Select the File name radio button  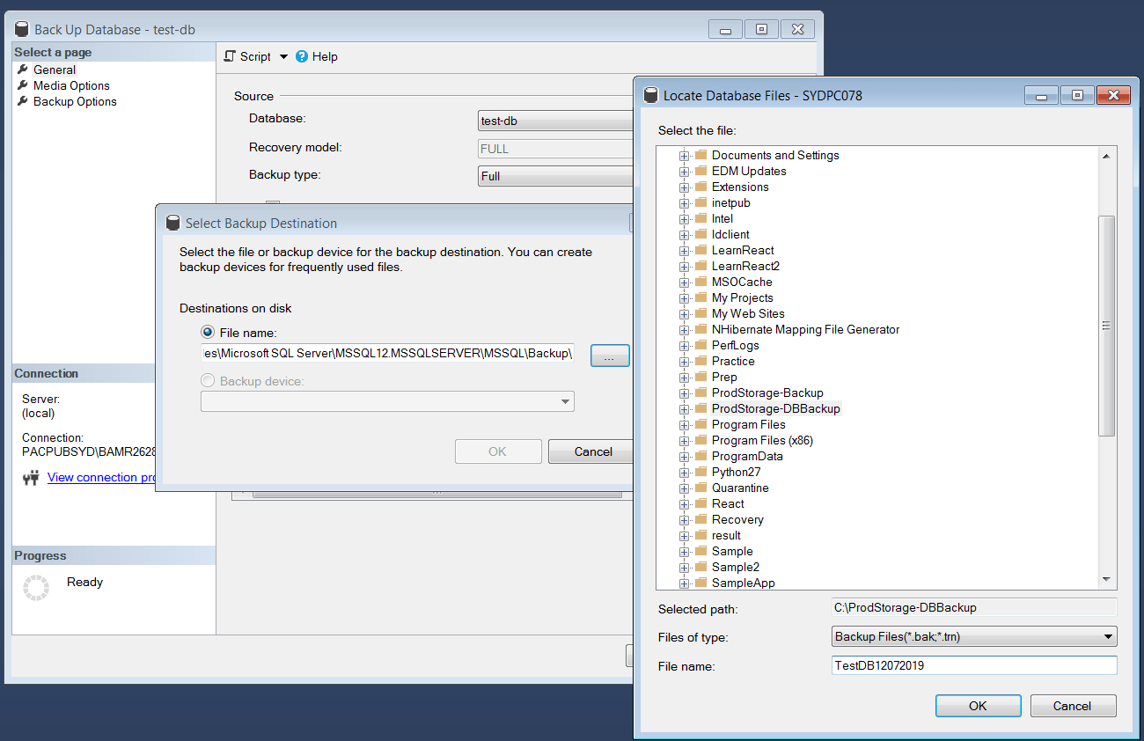[208, 332]
